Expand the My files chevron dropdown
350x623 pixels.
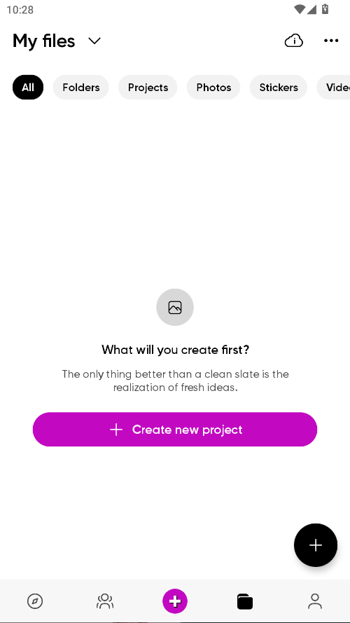94,41
